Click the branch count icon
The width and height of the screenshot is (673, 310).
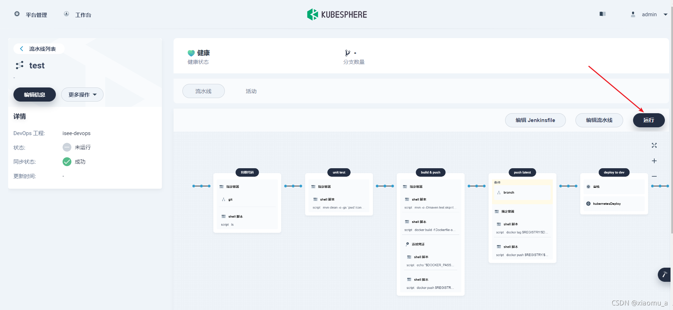[x=347, y=53]
